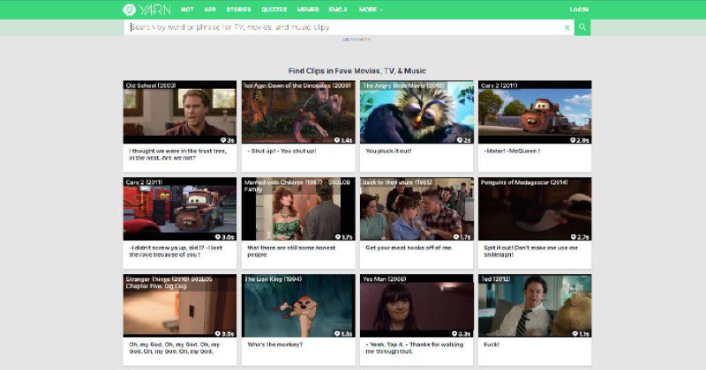Click the 2s duration badge on Angry Birds clip
The width and height of the screenshot is (706, 370).
(x=464, y=140)
